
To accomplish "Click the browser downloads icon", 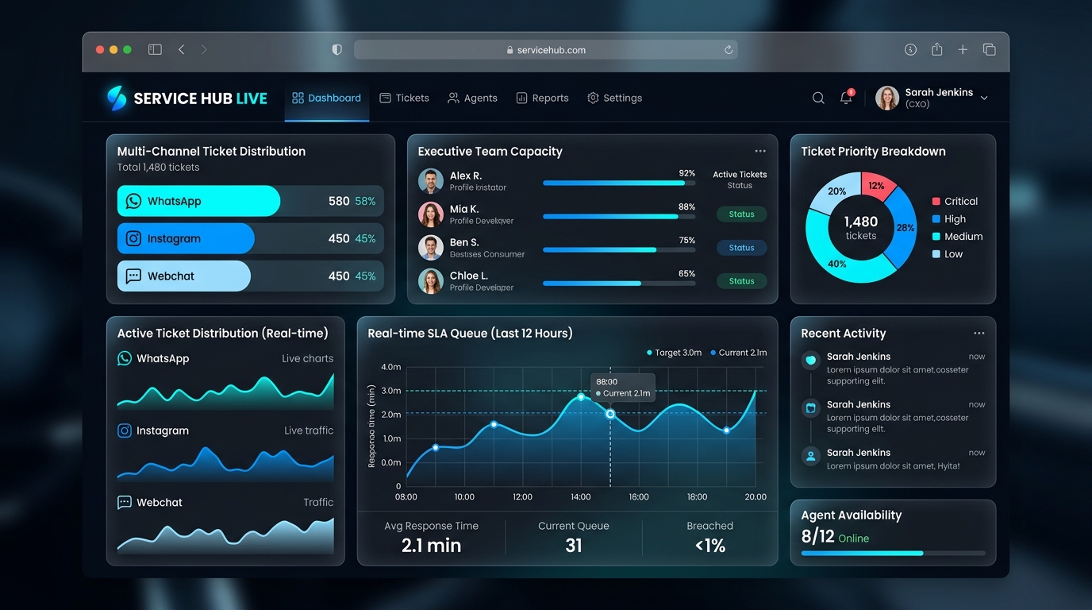I will click(x=910, y=49).
